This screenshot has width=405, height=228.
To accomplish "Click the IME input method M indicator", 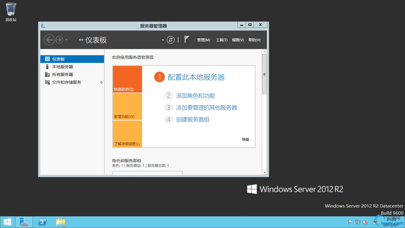I will [375, 222].
